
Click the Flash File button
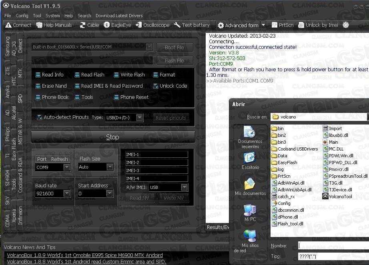tap(174, 60)
